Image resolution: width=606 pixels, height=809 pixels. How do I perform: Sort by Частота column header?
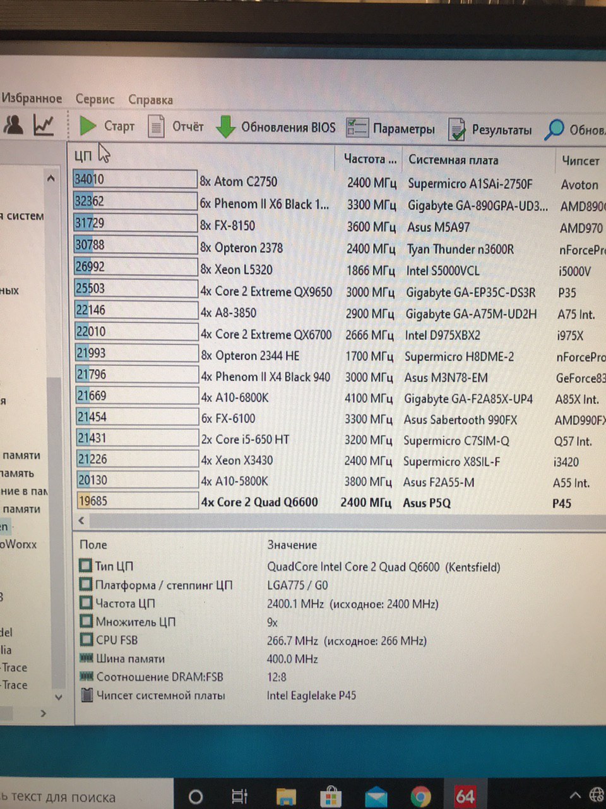pos(370,159)
